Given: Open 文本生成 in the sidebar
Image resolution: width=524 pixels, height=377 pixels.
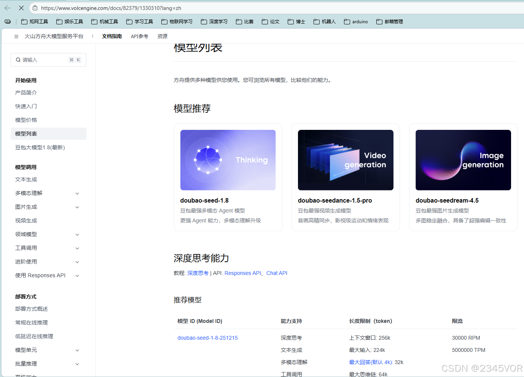Looking at the screenshot, I should (26, 179).
